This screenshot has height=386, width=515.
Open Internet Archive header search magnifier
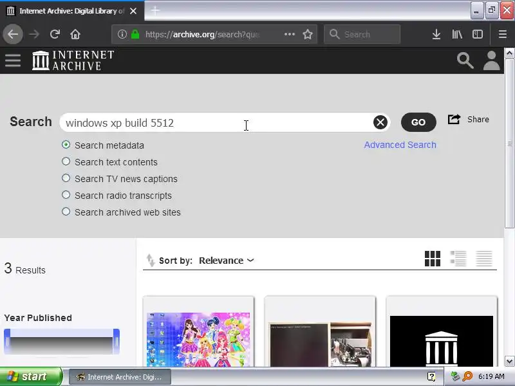[465, 60]
